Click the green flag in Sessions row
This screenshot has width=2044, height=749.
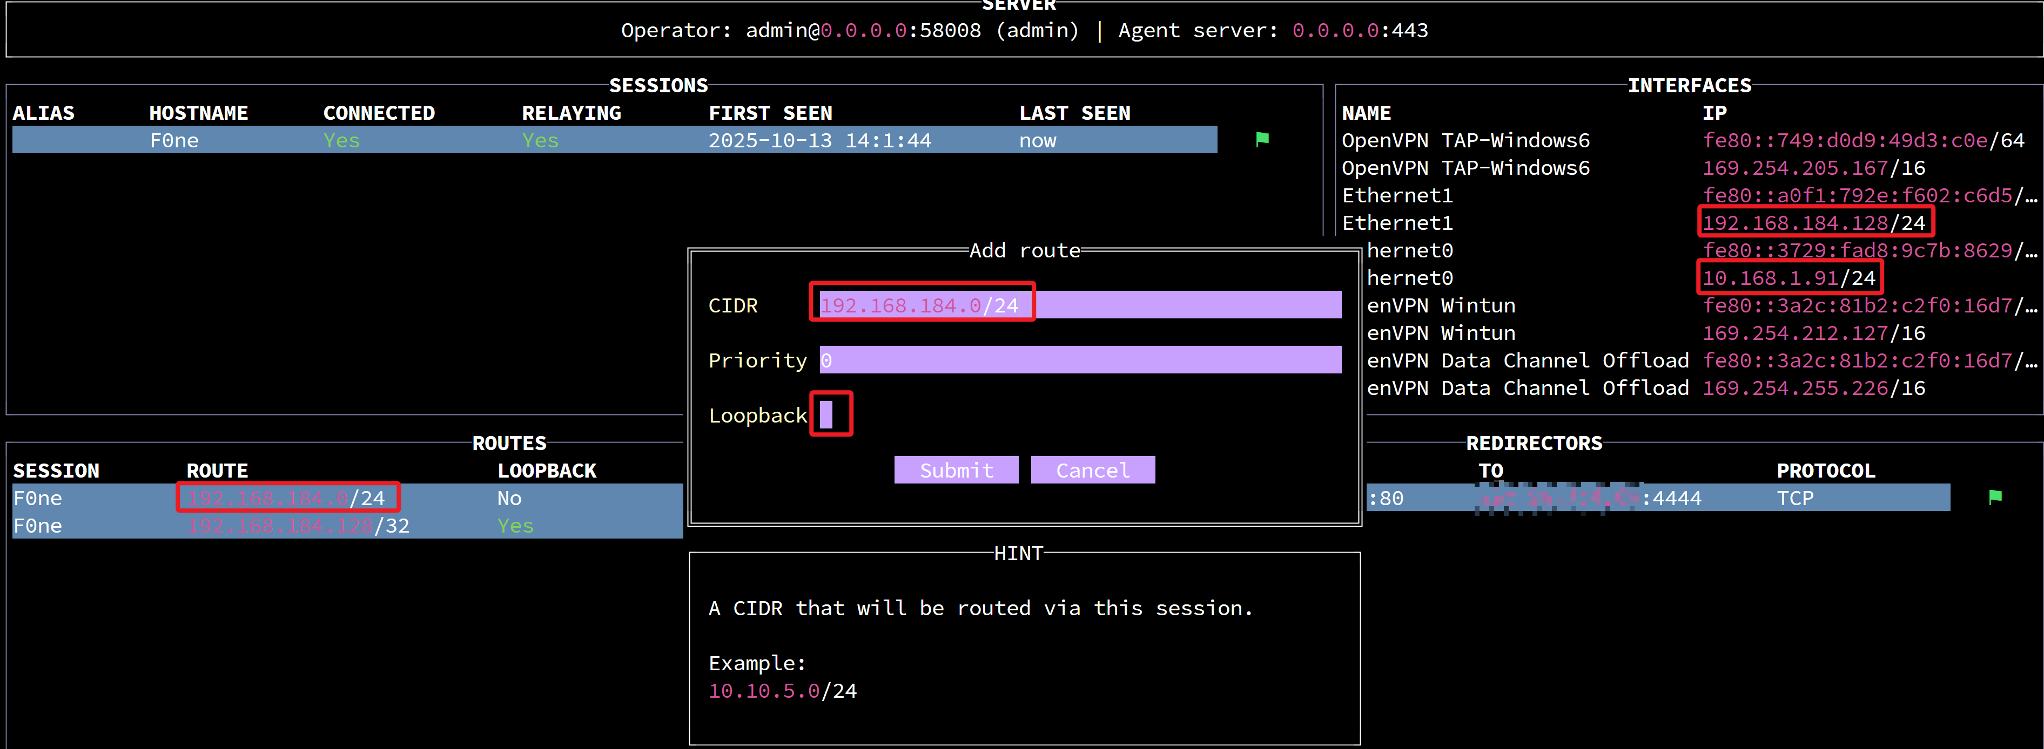click(x=1262, y=140)
